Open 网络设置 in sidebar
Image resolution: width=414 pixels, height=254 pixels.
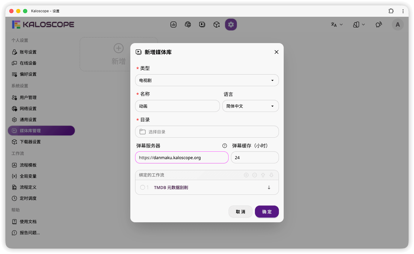[x=41, y=109]
